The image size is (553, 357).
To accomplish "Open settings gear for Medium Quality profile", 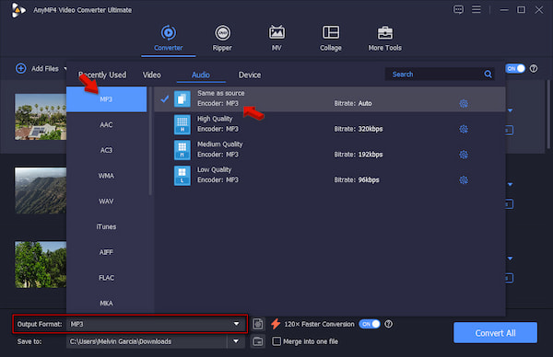I will click(464, 155).
